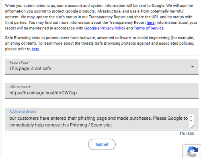Submit the Safe Browsing report
The height and width of the screenshot is (158, 201).
point(102,144)
